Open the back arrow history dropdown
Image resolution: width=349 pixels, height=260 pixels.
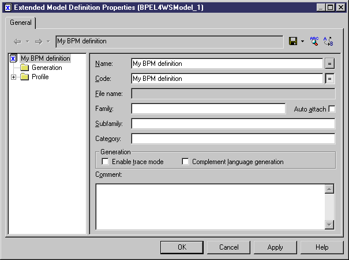(x=27, y=41)
